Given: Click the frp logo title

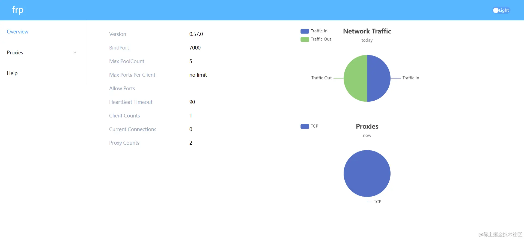Looking at the screenshot, I should pyautogui.click(x=18, y=10).
